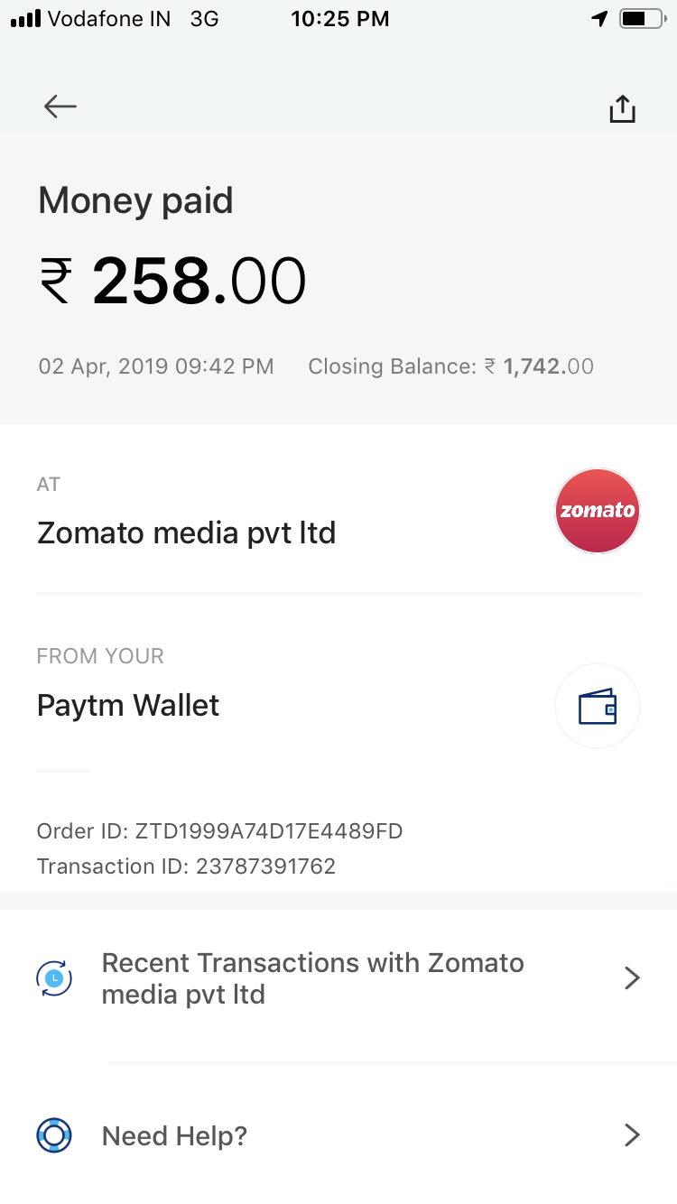
Task: Tap the Zomato logo icon
Action: (x=598, y=510)
